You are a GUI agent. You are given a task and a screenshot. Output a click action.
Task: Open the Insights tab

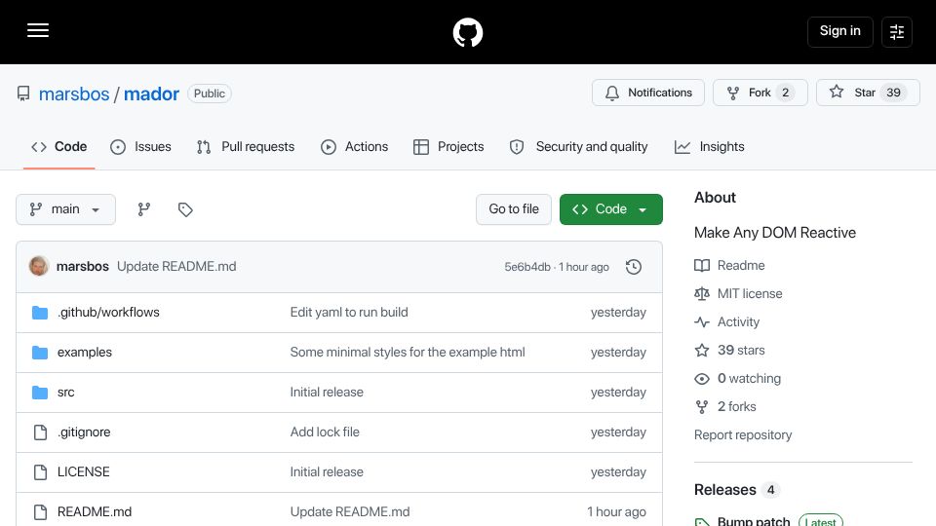[709, 147]
